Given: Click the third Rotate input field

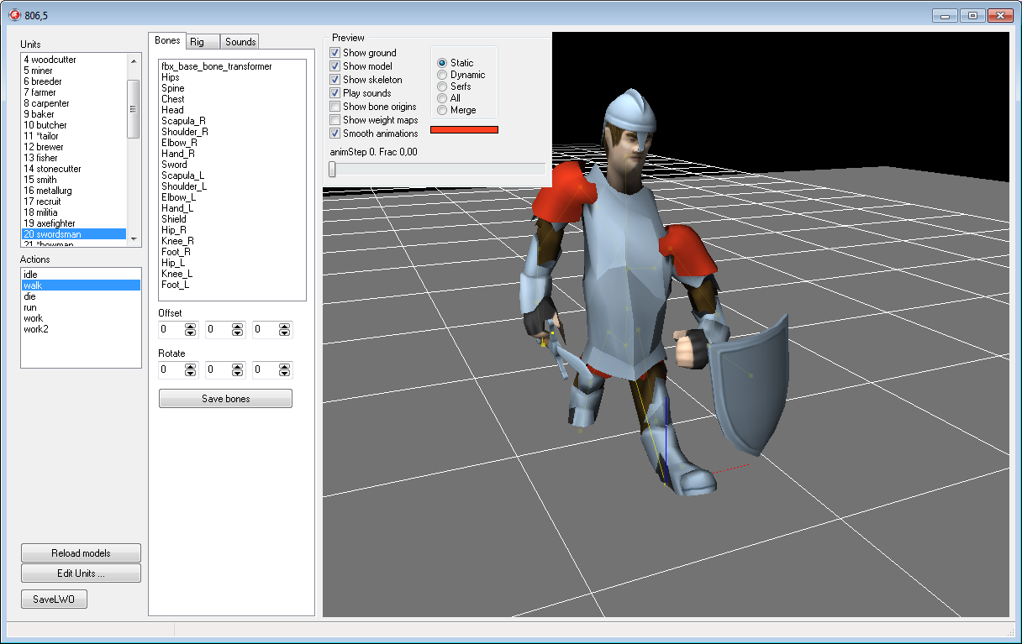Looking at the screenshot, I should tap(265, 370).
